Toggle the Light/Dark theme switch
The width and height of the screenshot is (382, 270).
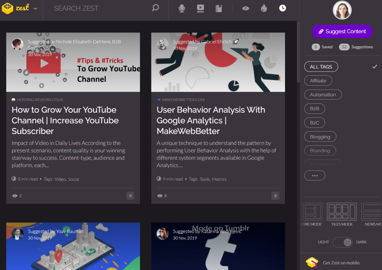tap(342, 242)
